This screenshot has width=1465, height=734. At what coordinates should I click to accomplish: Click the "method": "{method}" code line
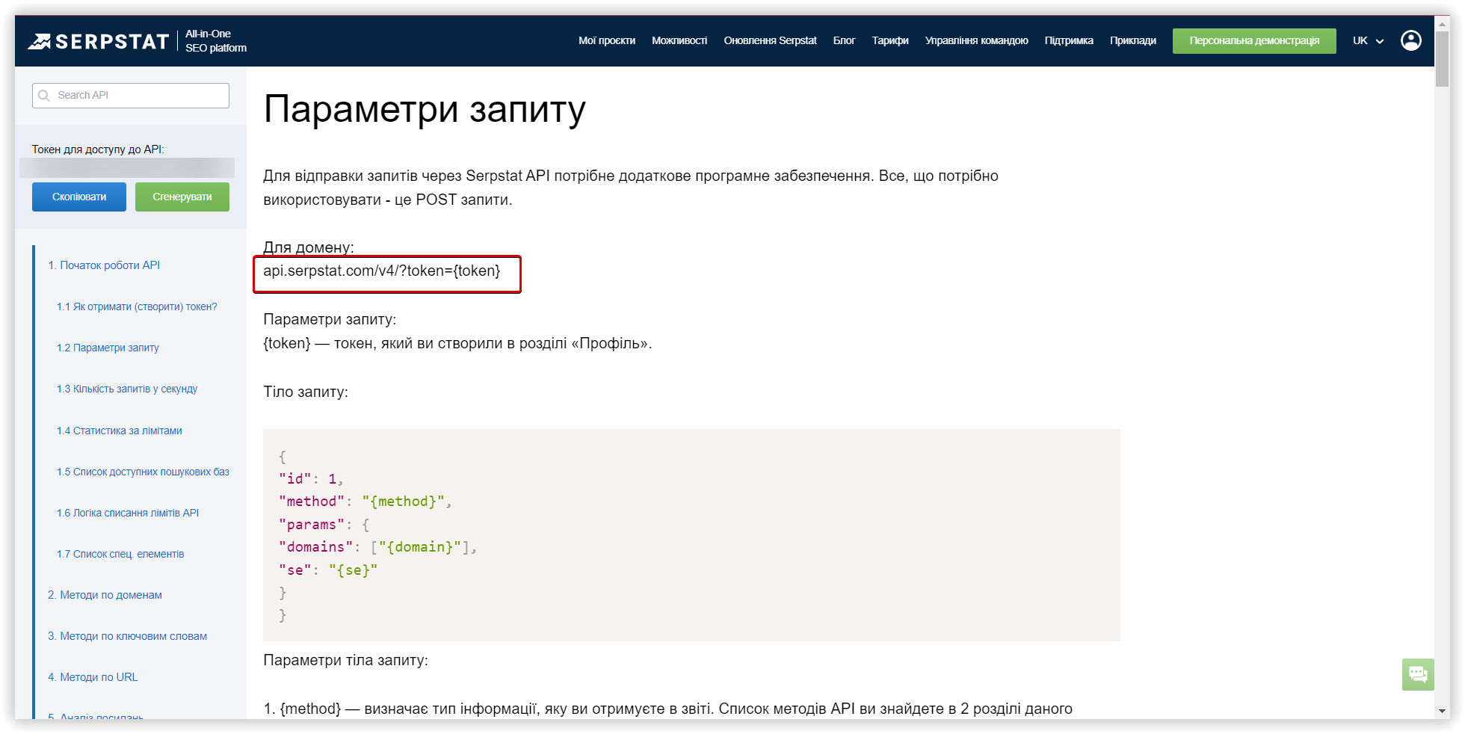click(x=365, y=502)
